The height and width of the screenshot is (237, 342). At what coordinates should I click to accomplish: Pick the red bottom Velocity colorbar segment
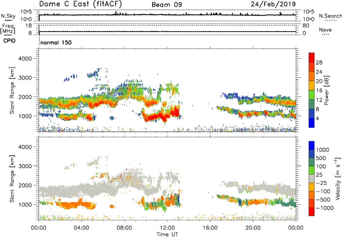pos(312,212)
